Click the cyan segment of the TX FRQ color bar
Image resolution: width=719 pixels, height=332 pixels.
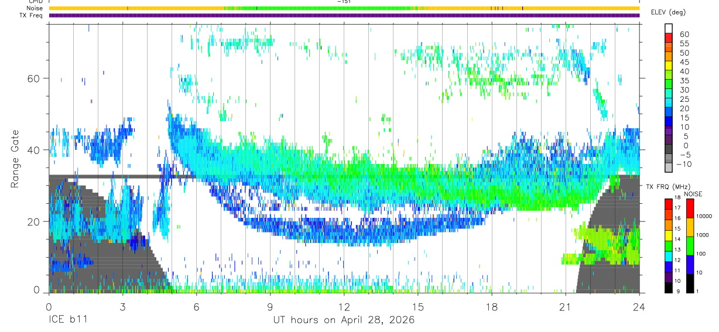(x=668, y=256)
